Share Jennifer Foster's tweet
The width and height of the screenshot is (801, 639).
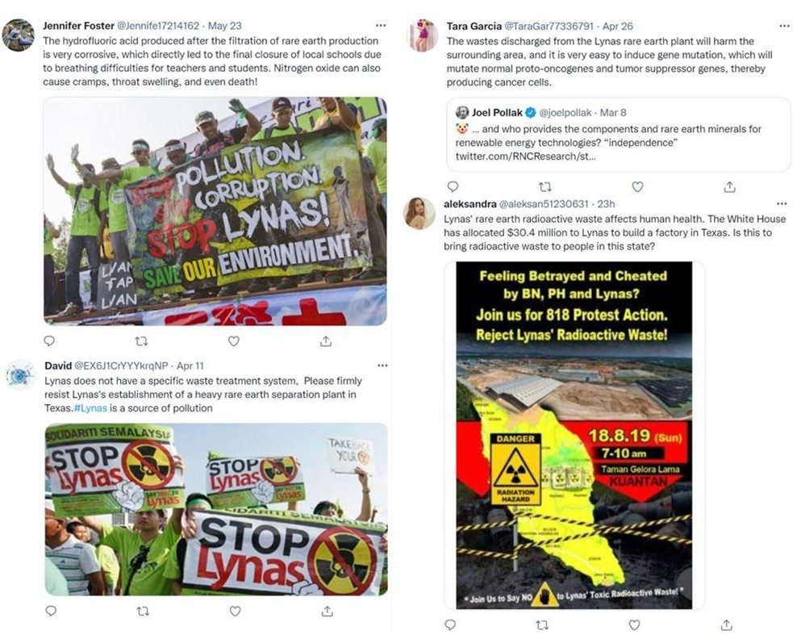[x=326, y=340]
